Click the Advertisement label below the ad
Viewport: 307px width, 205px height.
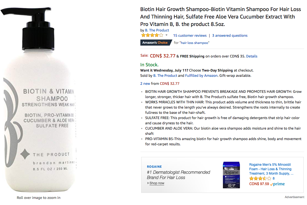[295, 197]
